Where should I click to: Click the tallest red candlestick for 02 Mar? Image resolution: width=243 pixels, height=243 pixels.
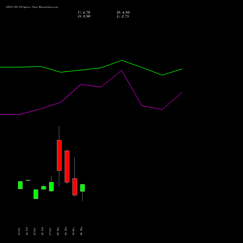point(59,155)
